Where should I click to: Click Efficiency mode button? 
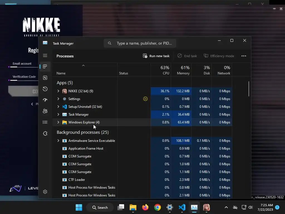[x=219, y=56]
